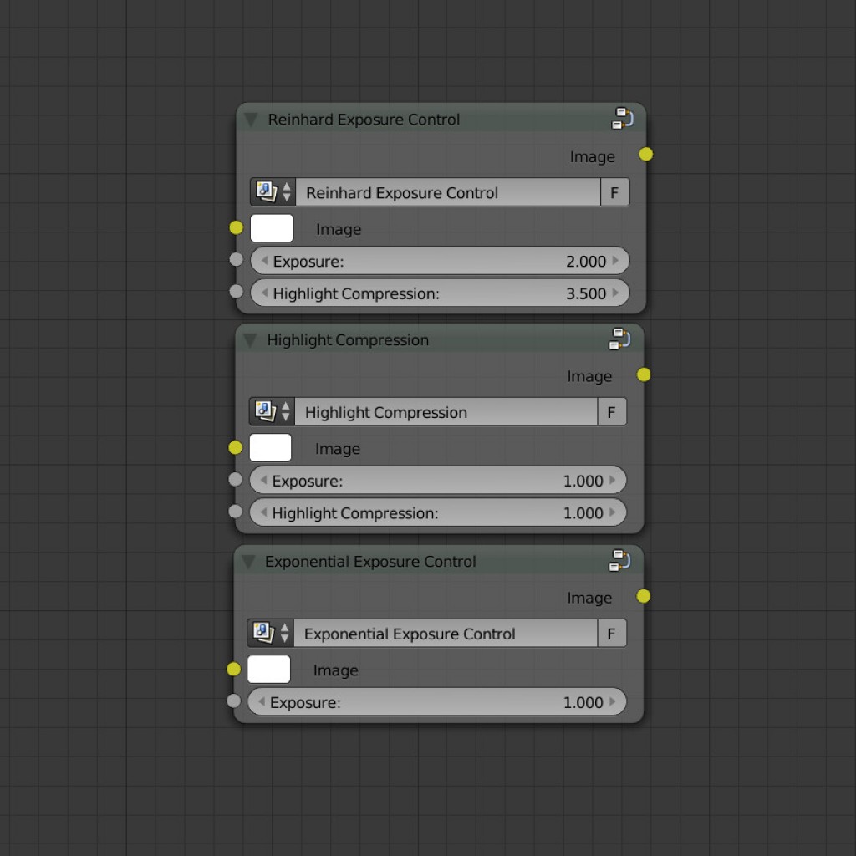Enable fake user on Reinhard Exposure Control
856x856 pixels.
[615, 191]
